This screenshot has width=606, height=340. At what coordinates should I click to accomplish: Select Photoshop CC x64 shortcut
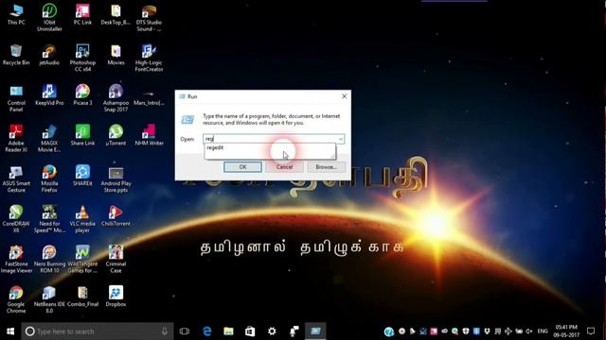coord(82,58)
